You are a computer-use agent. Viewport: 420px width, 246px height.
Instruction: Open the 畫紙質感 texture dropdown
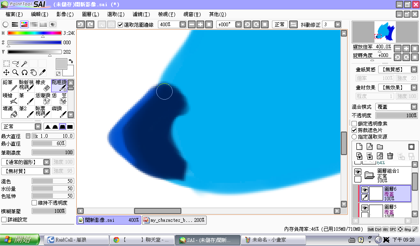tap(414, 70)
